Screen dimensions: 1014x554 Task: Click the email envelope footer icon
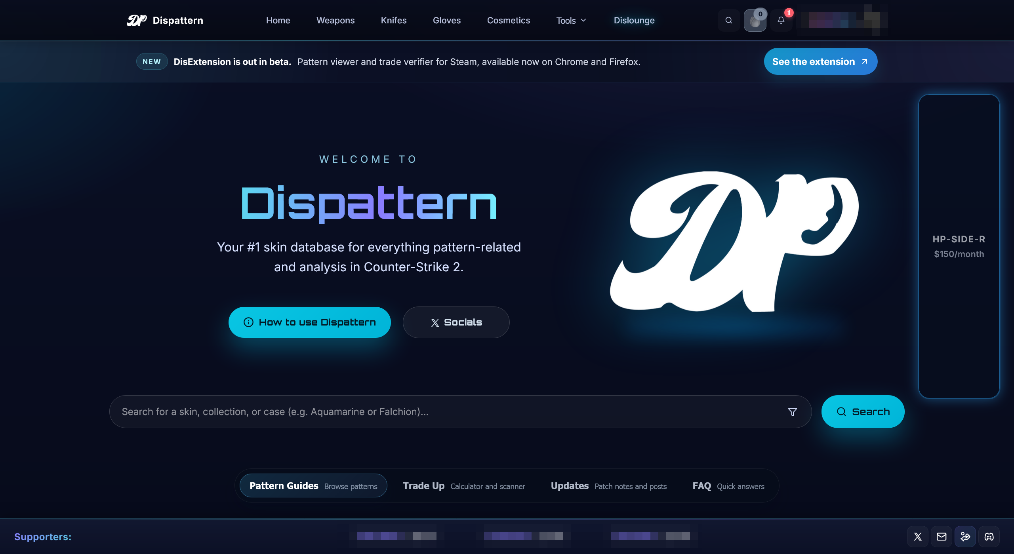pyautogui.click(x=941, y=537)
